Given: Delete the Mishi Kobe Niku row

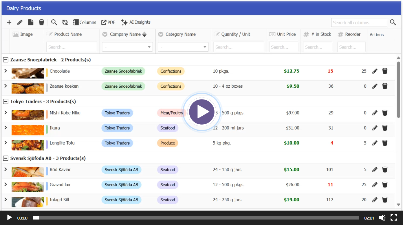Looking at the screenshot, I should tap(385, 113).
